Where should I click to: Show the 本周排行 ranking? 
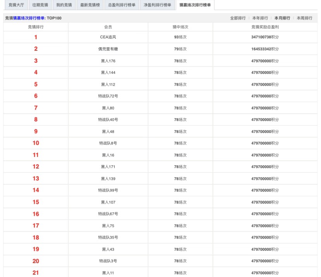coord(304,18)
